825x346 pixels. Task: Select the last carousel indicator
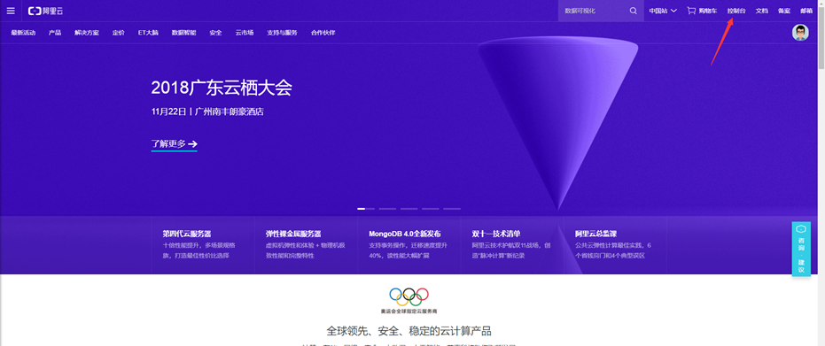[x=452, y=209]
